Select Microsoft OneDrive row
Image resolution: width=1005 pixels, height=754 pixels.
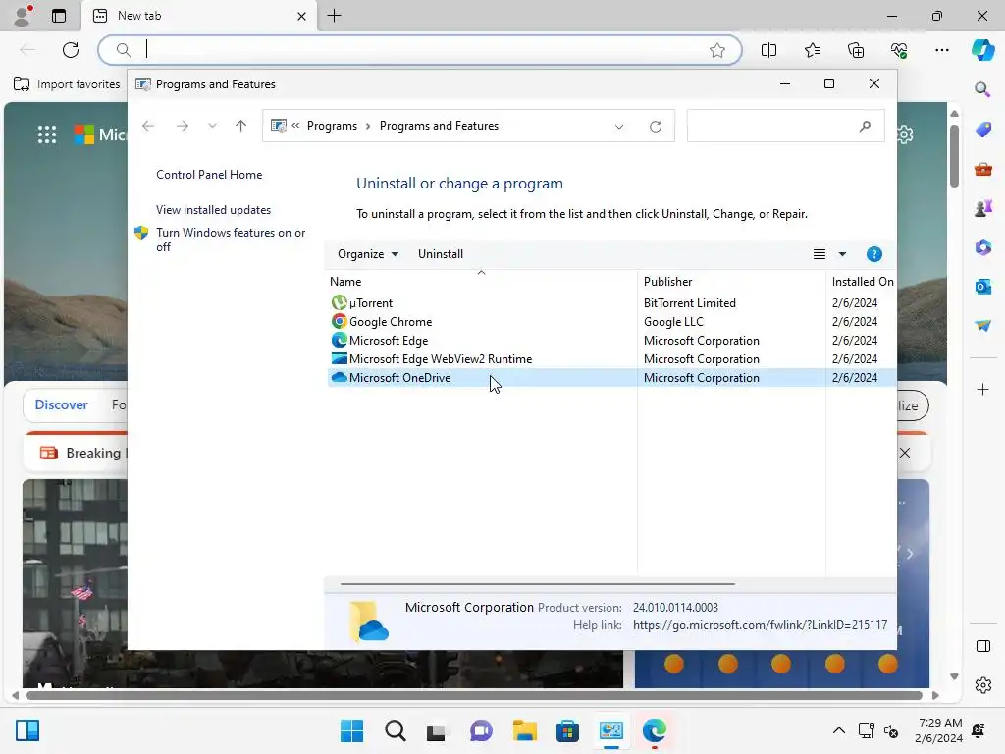pos(611,378)
